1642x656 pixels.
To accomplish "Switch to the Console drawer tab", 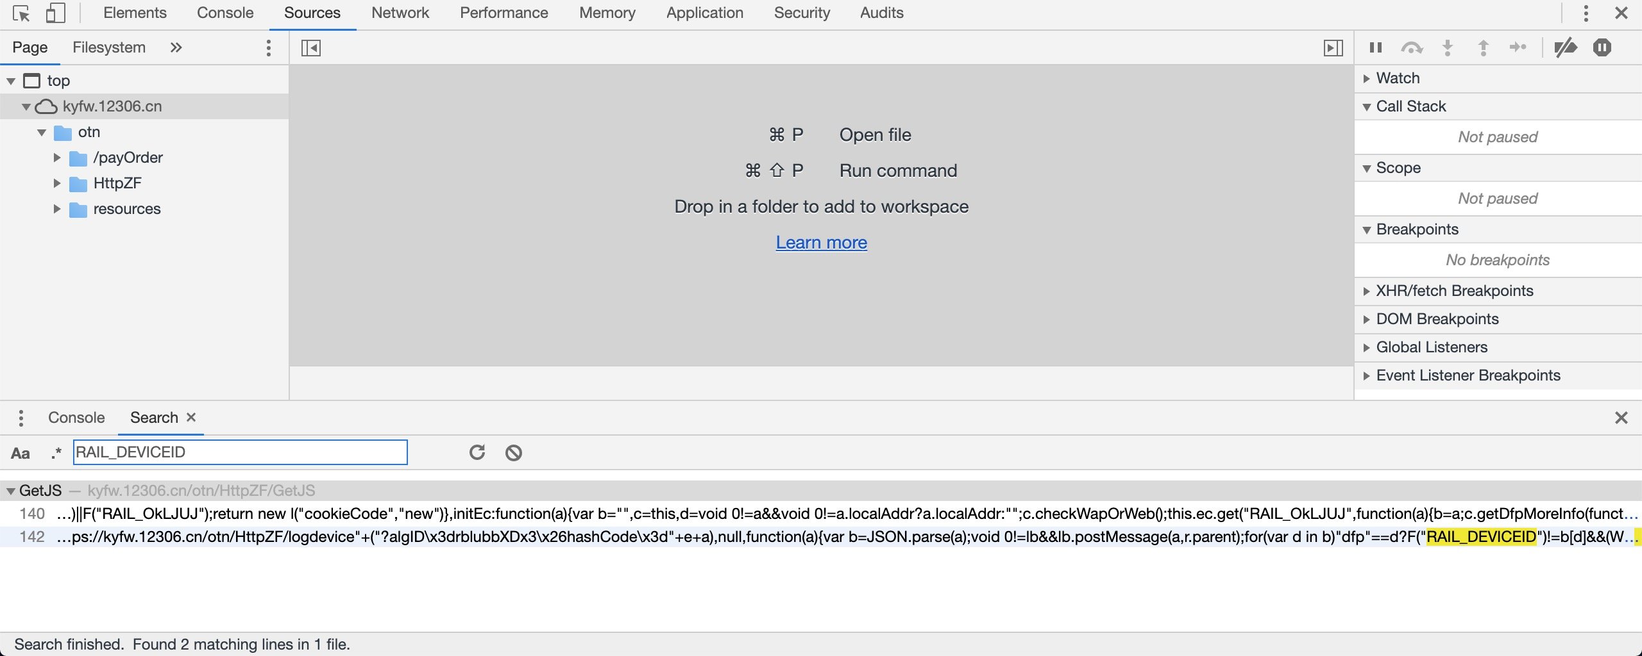I will click(x=76, y=417).
